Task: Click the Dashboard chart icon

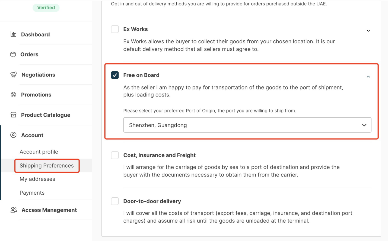Action: (x=13, y=34)
